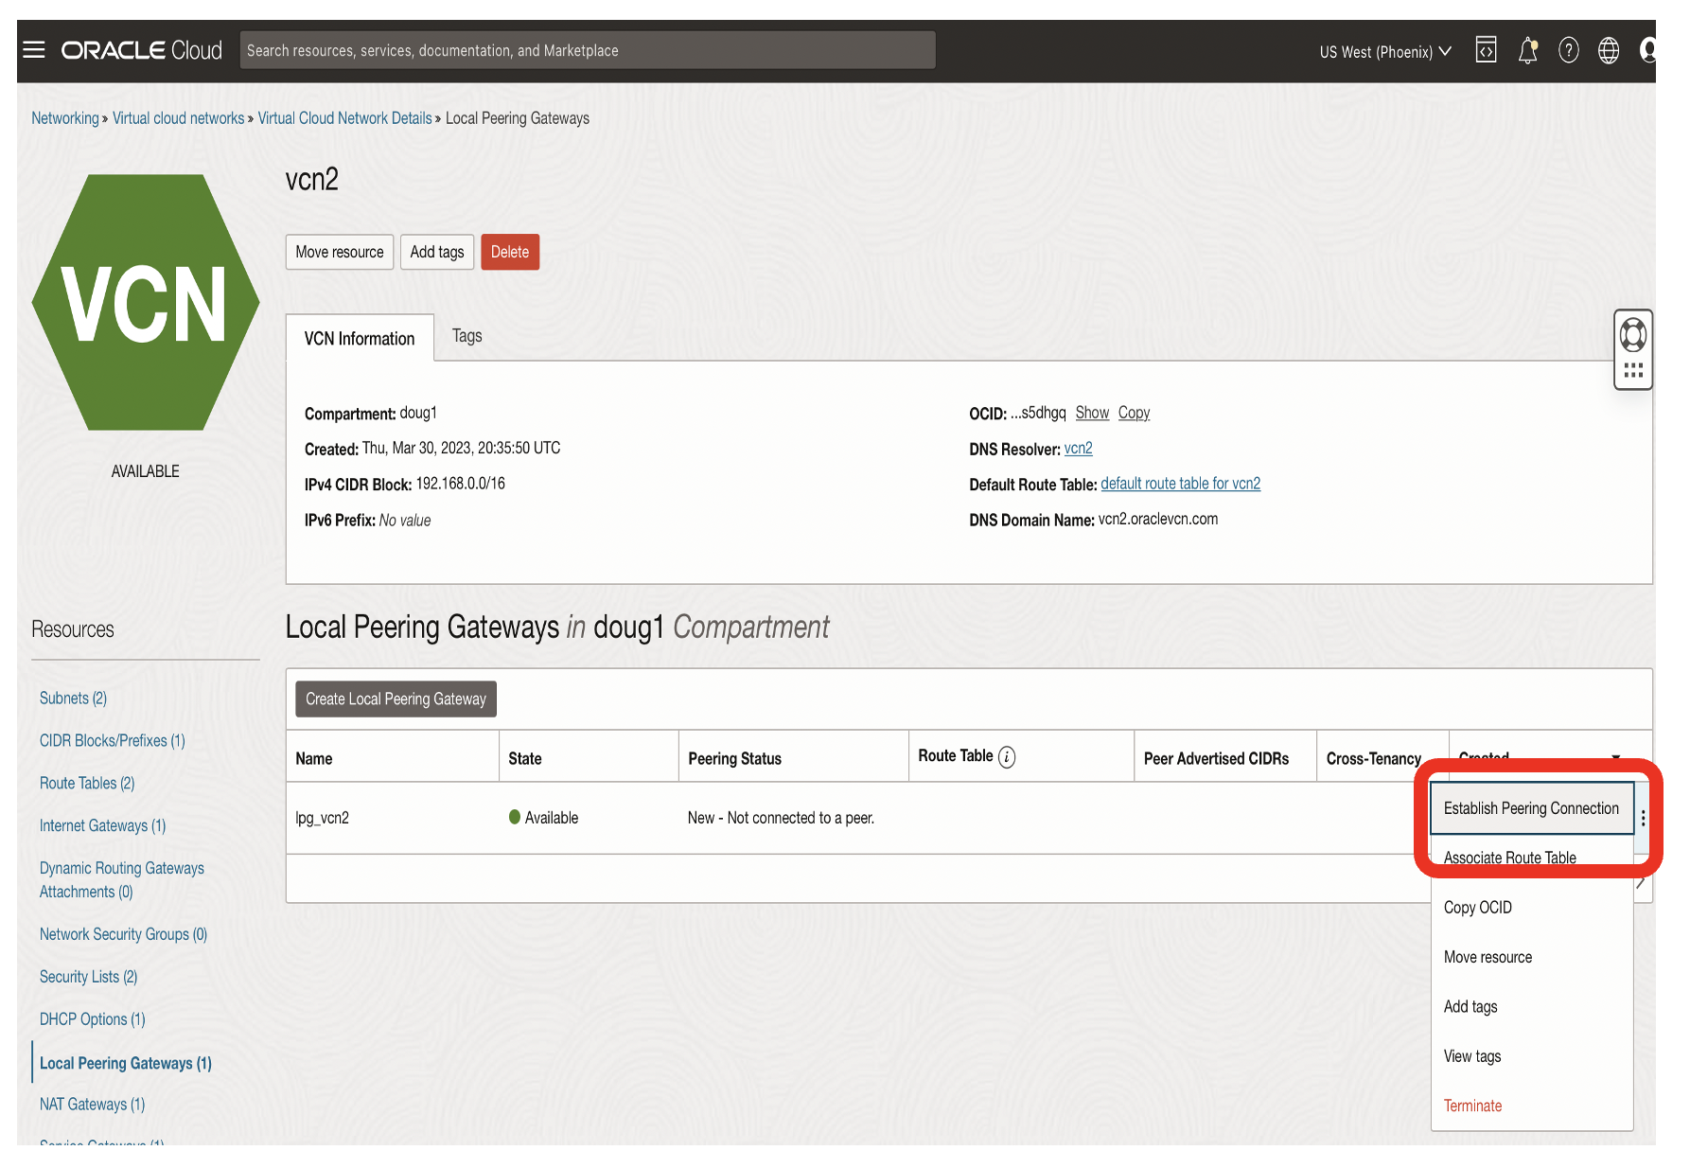Image resolution: width=1690 pixels, height=1168 pixels.
Task: Open the notifications bell
Action: pos(1526,50)
